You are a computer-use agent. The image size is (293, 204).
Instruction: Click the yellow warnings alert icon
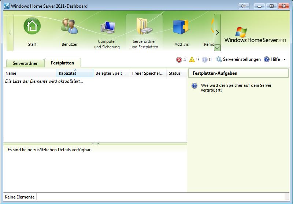tap(192, 60)
